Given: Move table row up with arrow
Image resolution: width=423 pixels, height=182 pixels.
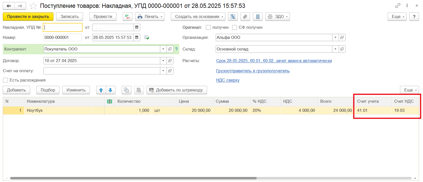Looking at the screenshot, I should pyautogui.click(x=101, y=90).
